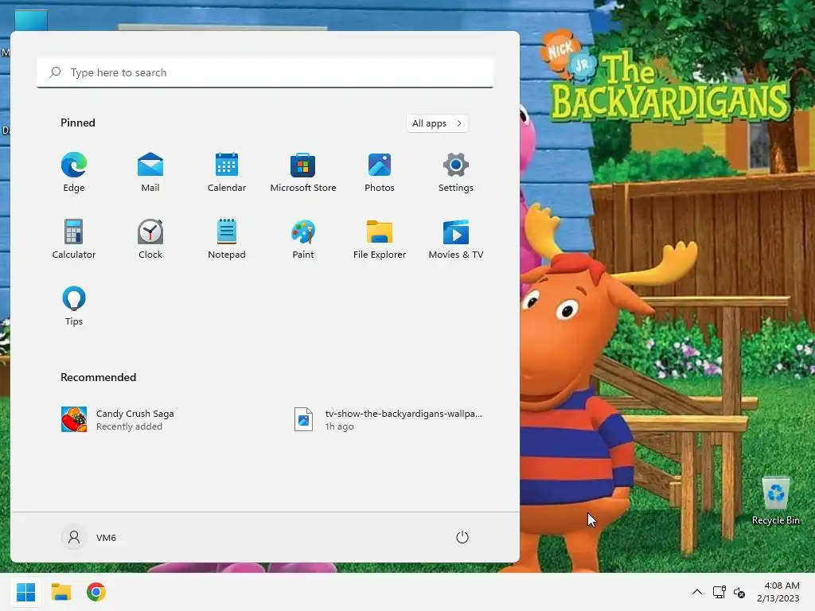Open Edge from pinned apps

(x=74, y=173)
